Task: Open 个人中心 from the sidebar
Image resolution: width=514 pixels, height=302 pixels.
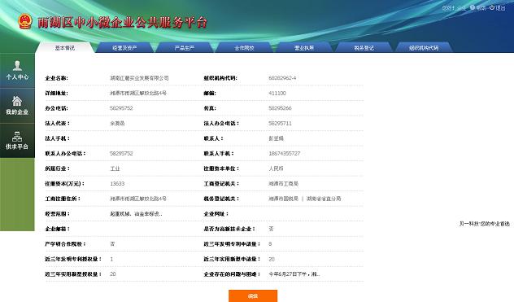Action: click(17, 70)
